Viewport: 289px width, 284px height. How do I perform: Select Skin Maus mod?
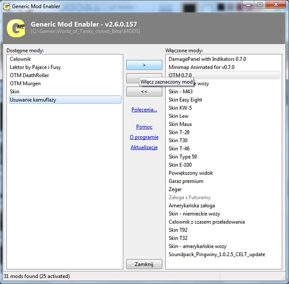(x=224, y=124)
